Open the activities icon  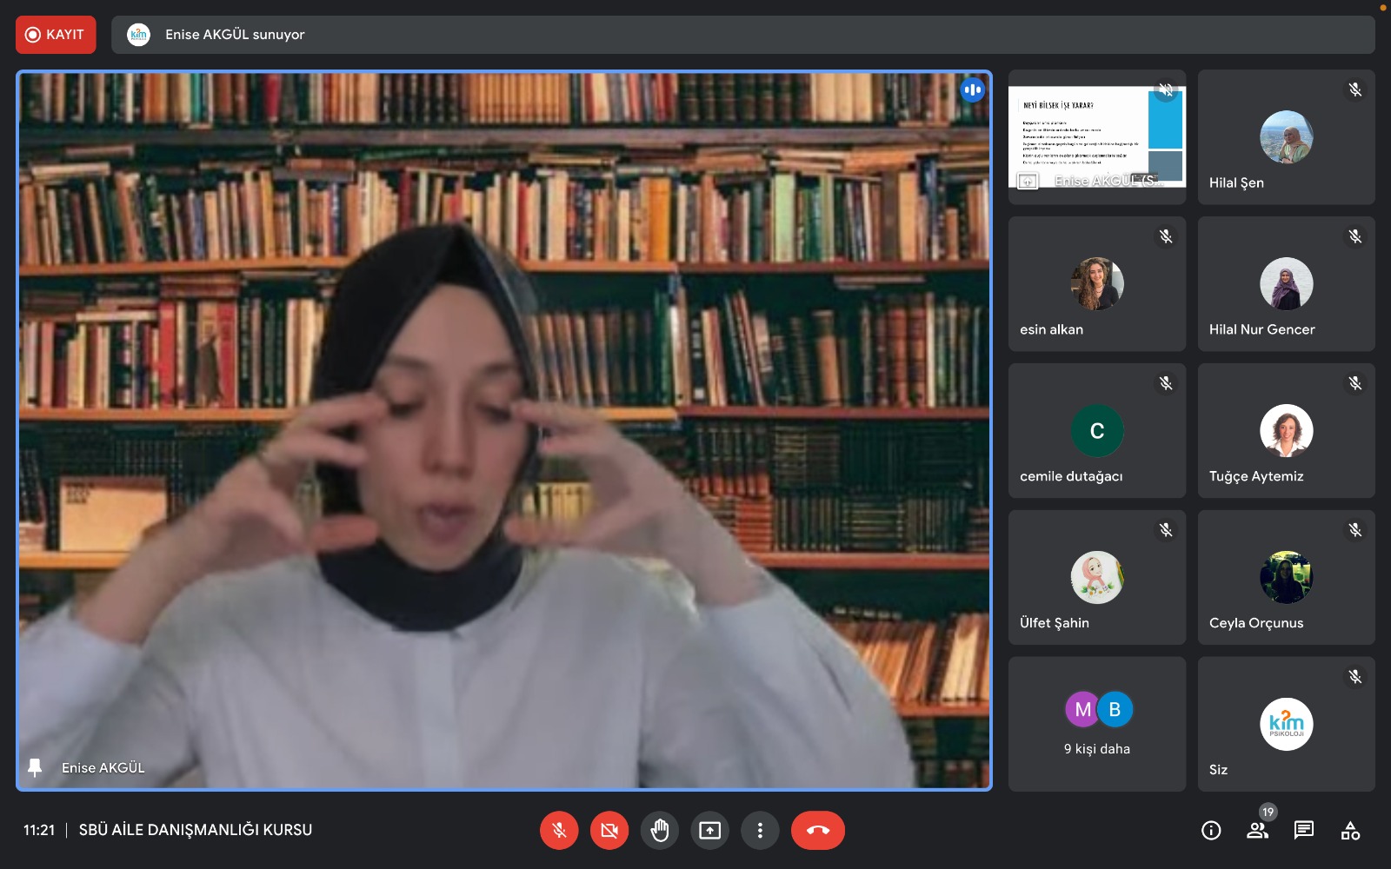(x=1350, y=831)
